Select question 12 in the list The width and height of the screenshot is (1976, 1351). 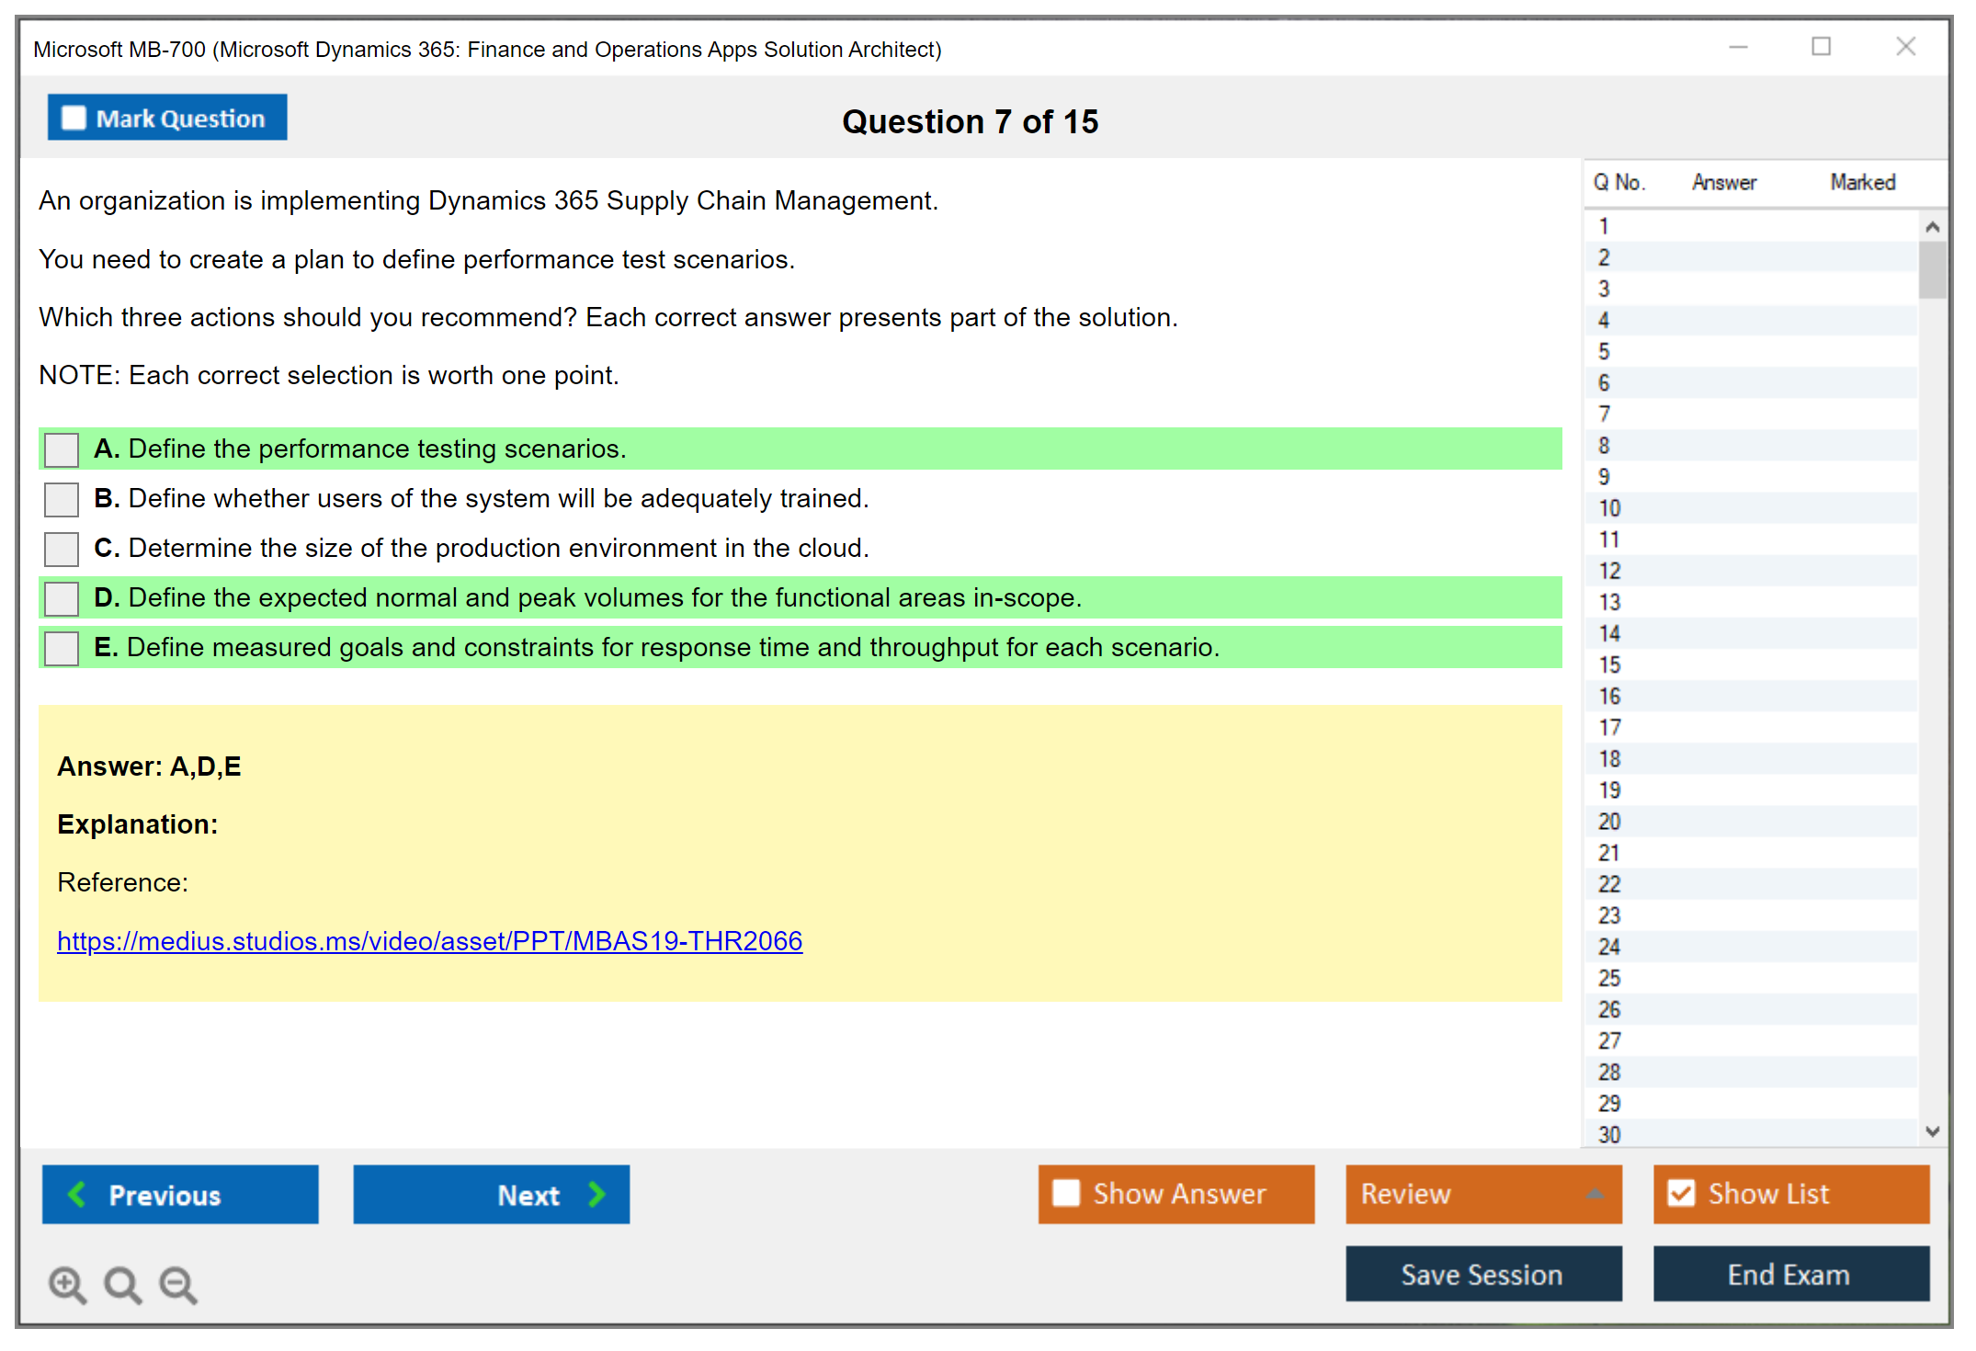click(x=1609, y=571)
